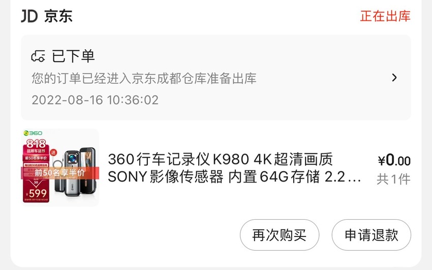Expand logistics details with right chevron
The width and height of the screenshot is (432, 270).
pos(394,78)
